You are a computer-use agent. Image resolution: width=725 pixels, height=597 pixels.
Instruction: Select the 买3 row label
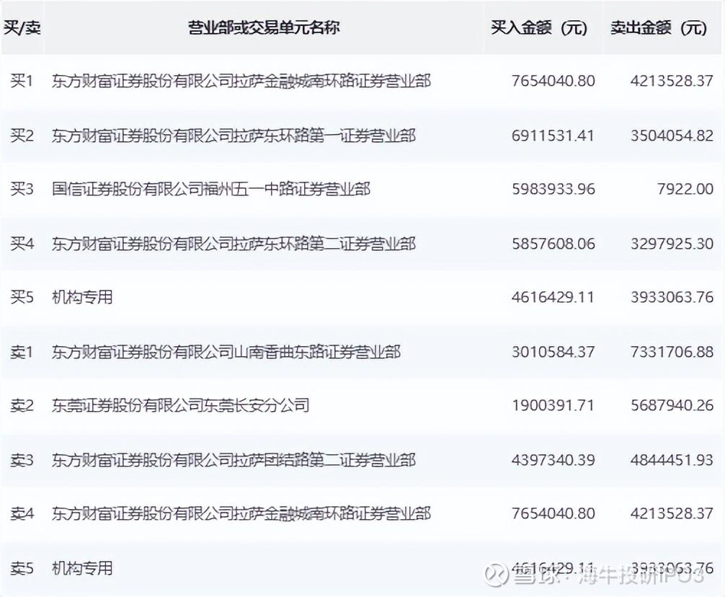[22, 189]
